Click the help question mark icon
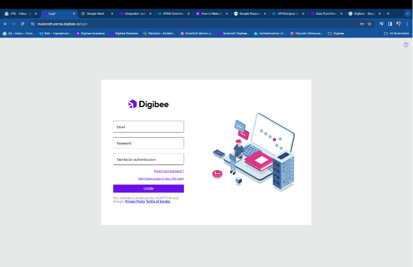The image size is (413, 267). click(406, 45)
